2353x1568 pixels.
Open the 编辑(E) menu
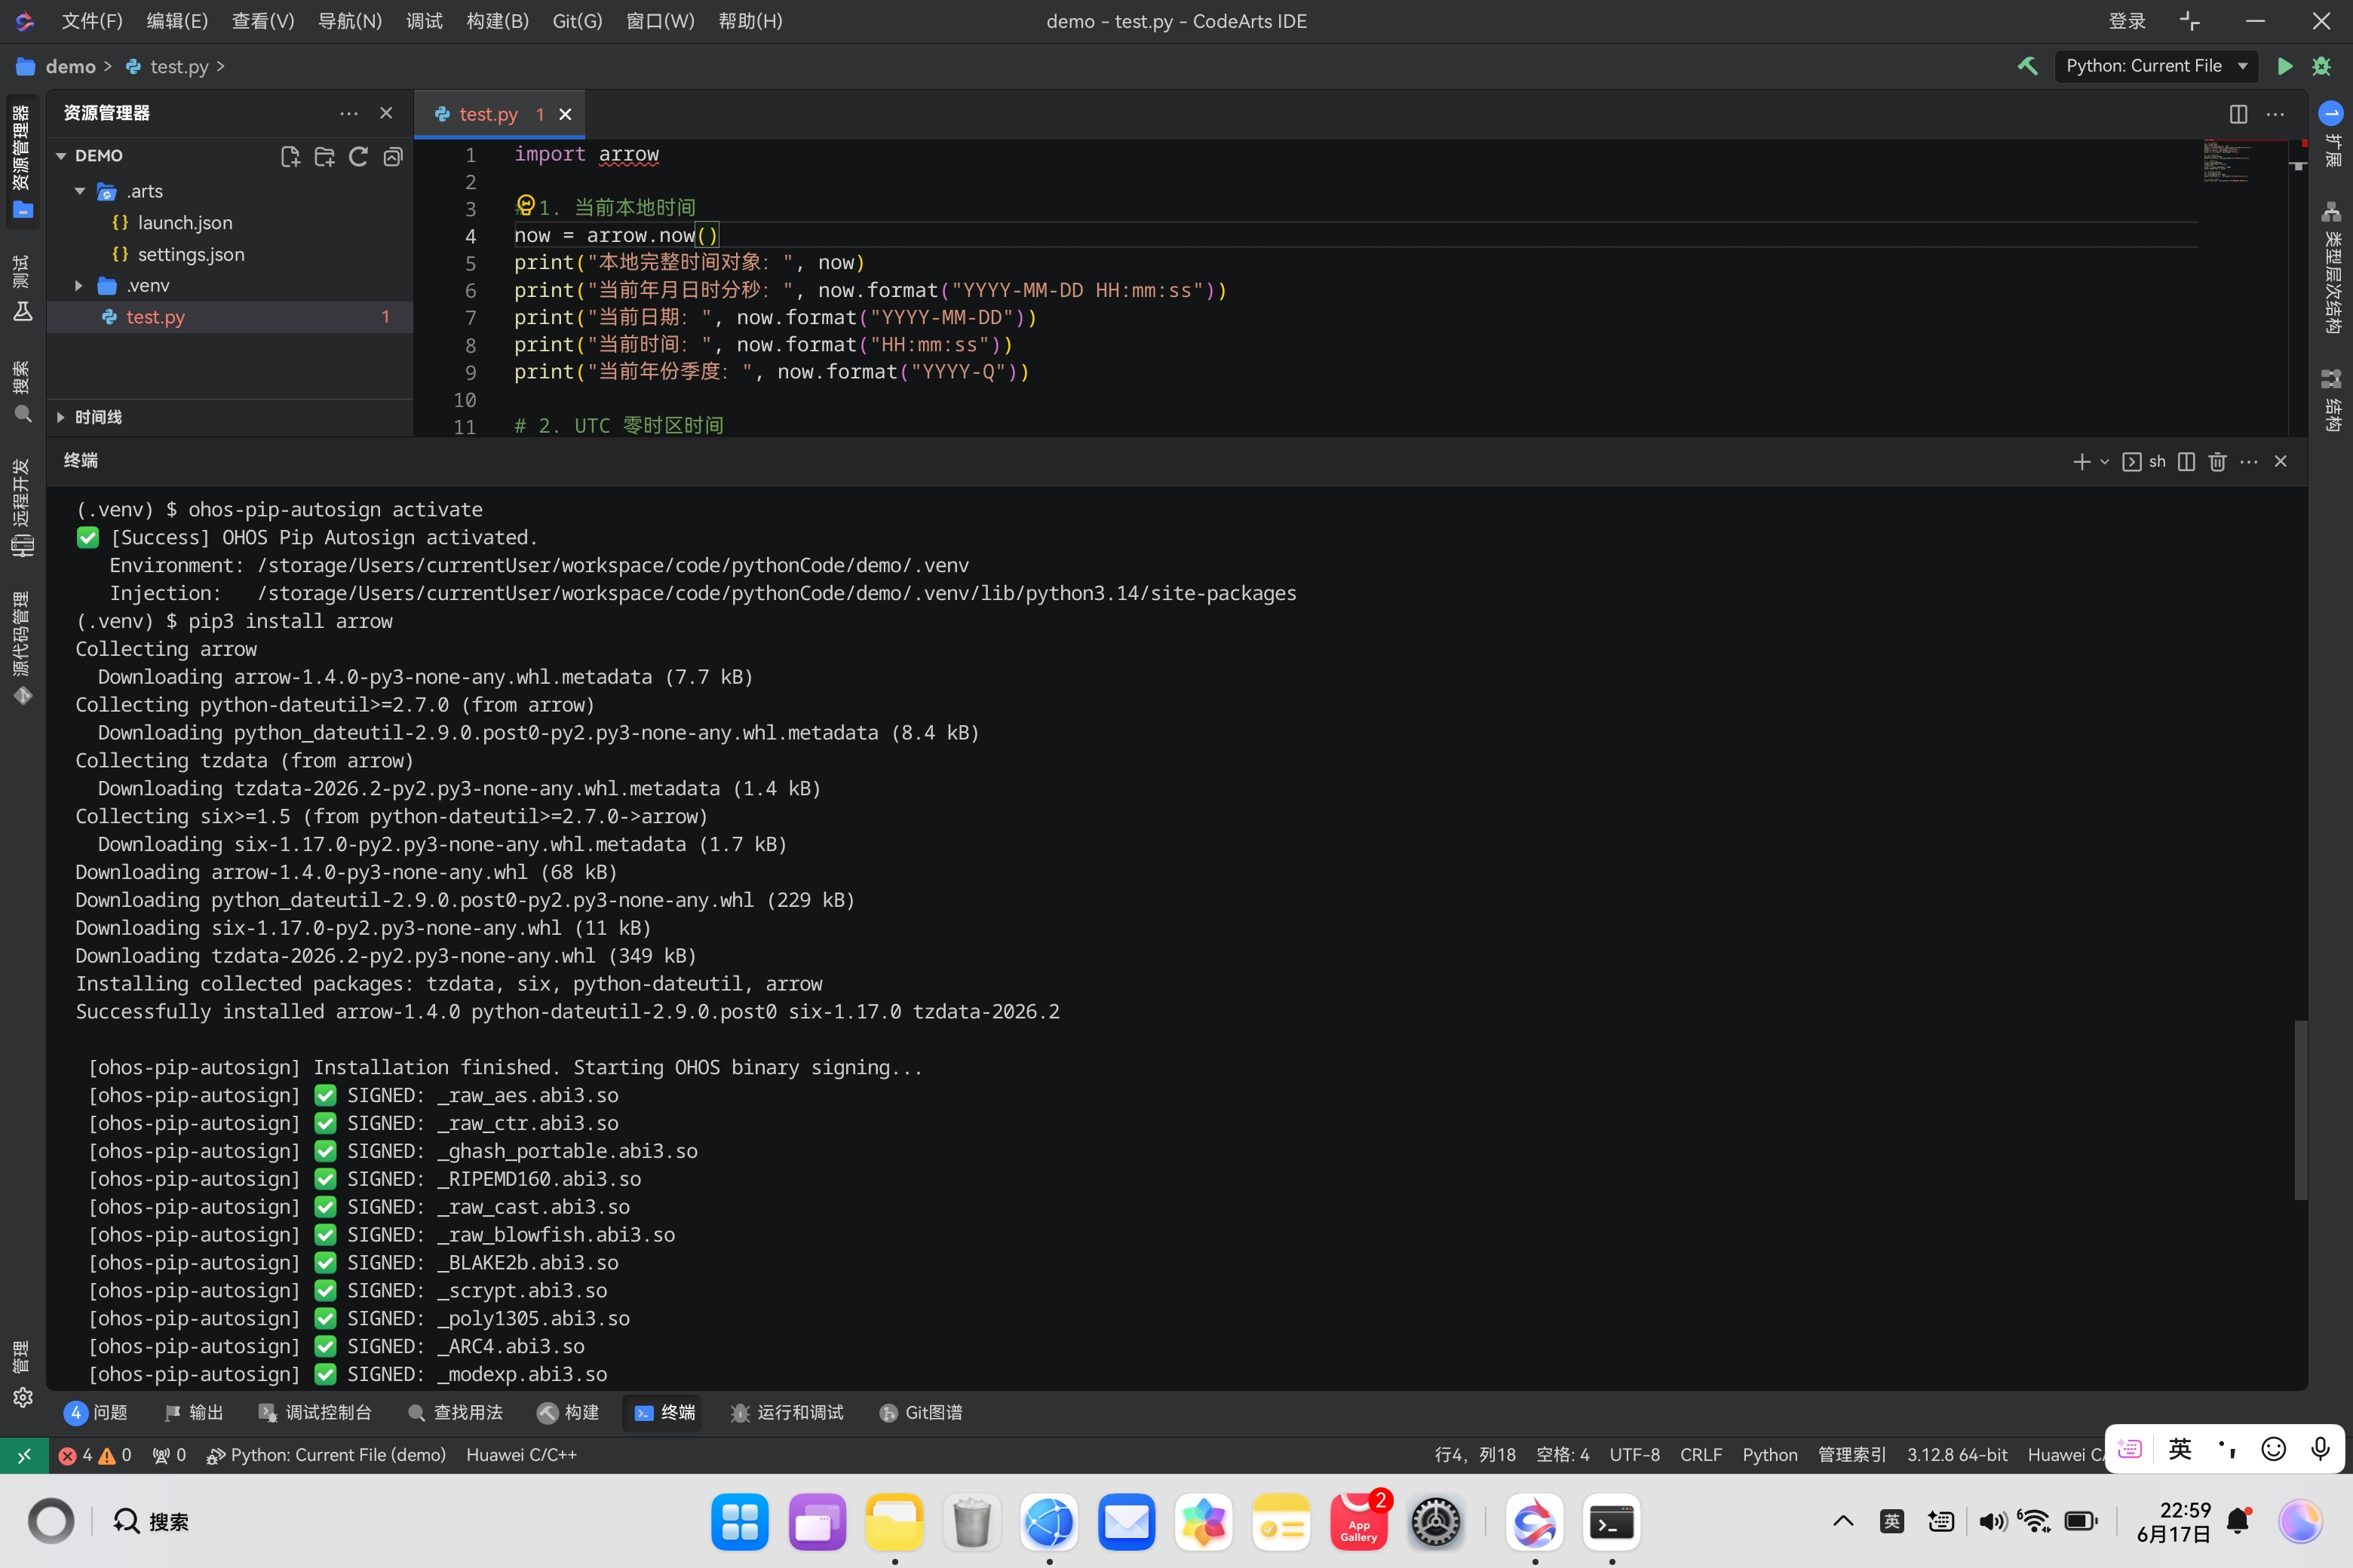point(177,21)
